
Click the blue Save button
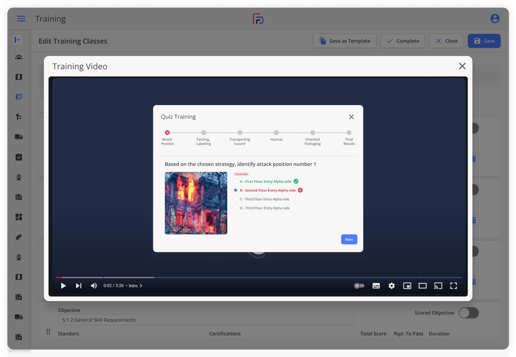[x=484, y=41]
